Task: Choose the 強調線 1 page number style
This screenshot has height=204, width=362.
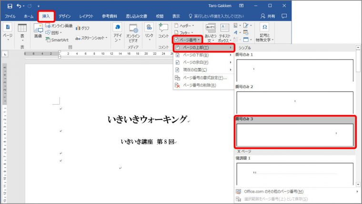Action: click(x=295, y=171)
